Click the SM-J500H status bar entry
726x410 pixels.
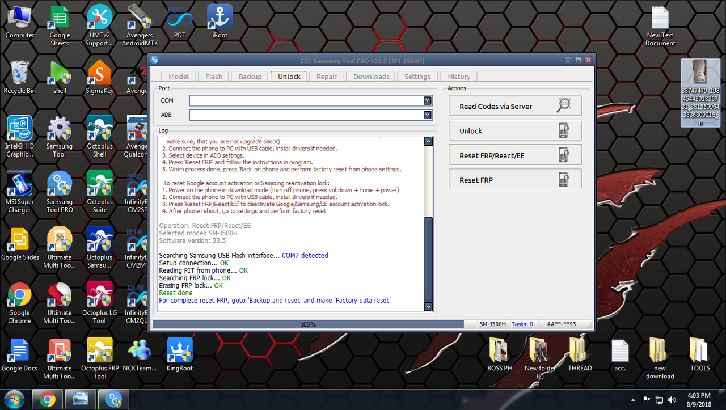(x=492, y=324)
